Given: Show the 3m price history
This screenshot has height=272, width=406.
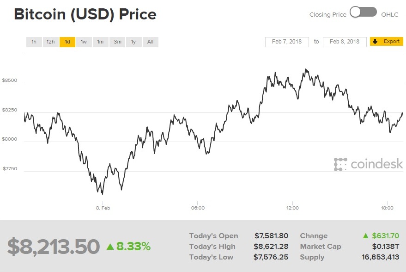Looking at the screenshot, I should (x=117, y=42).
